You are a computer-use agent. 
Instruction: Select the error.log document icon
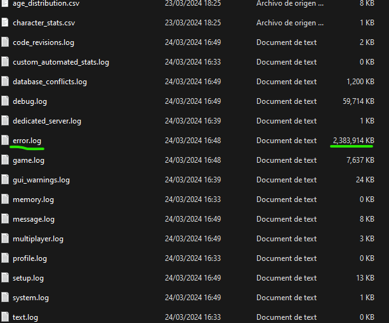pos(4,140)
